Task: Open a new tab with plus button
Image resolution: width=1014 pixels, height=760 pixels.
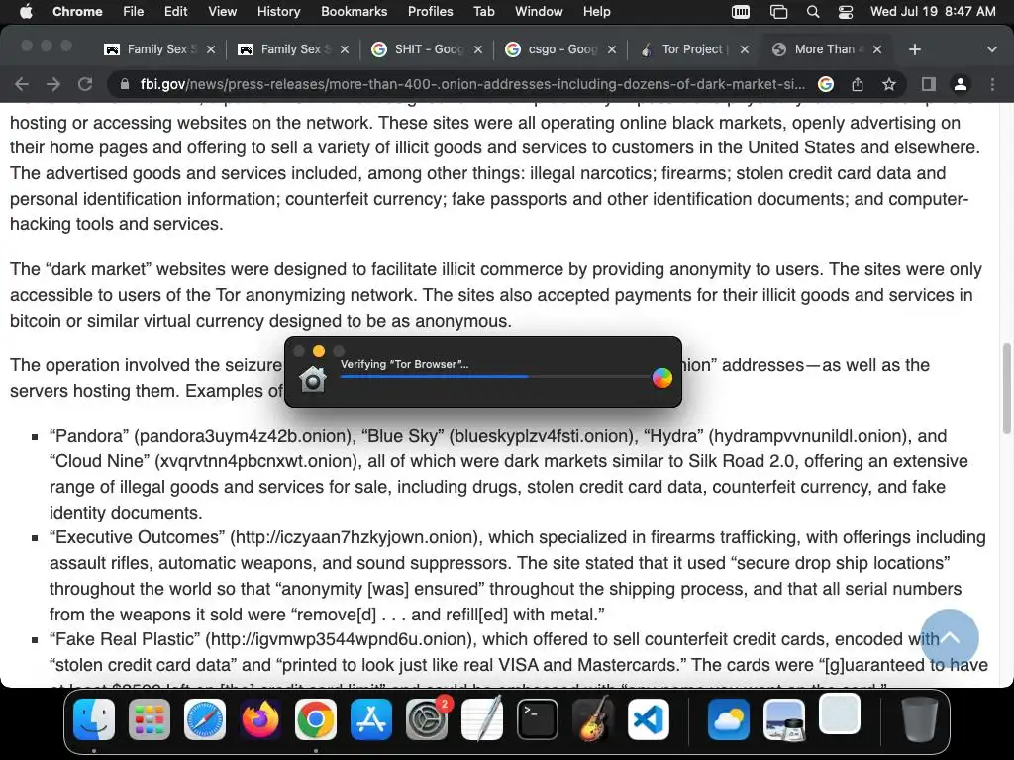Action: 914,49
